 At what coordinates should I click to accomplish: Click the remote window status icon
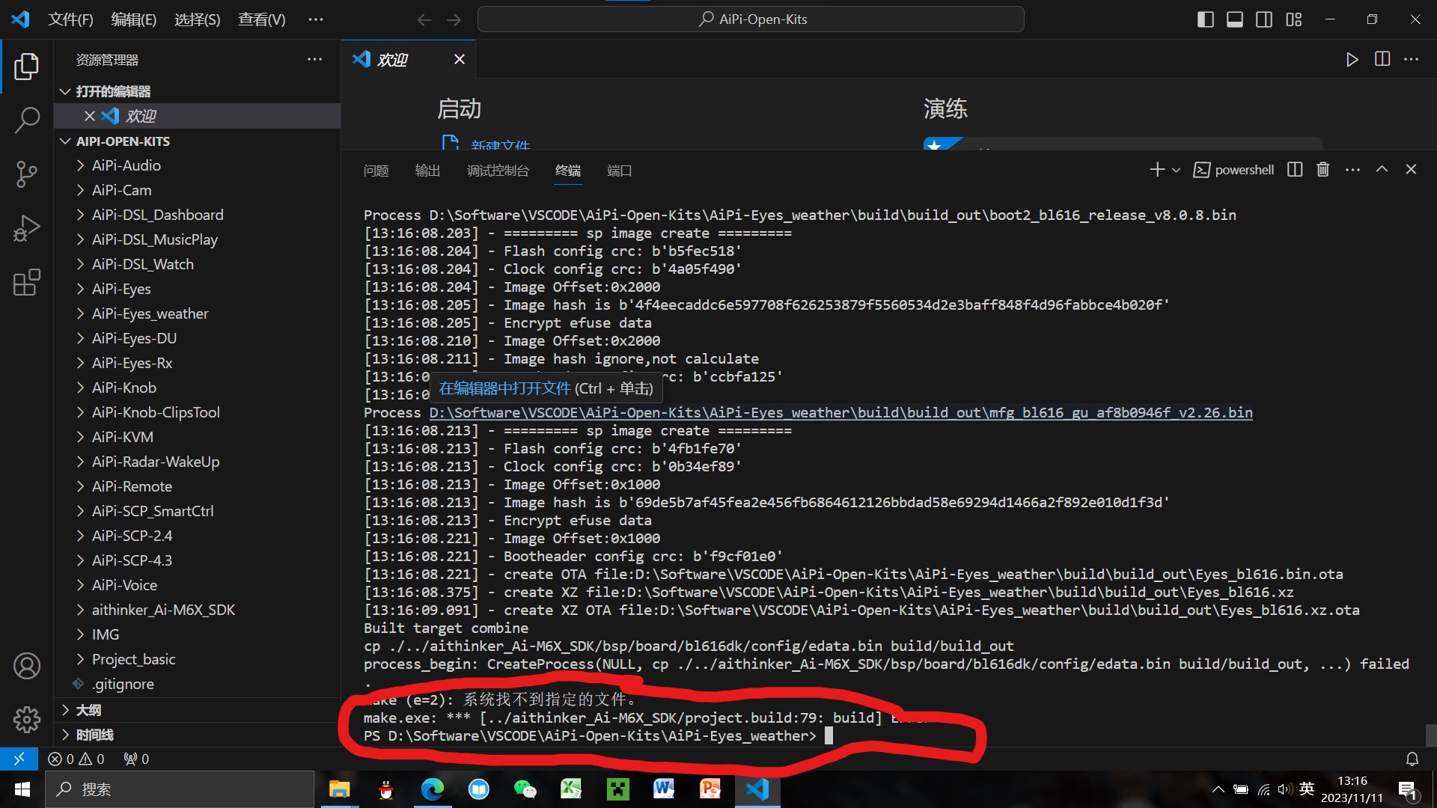tap(19, 759)
